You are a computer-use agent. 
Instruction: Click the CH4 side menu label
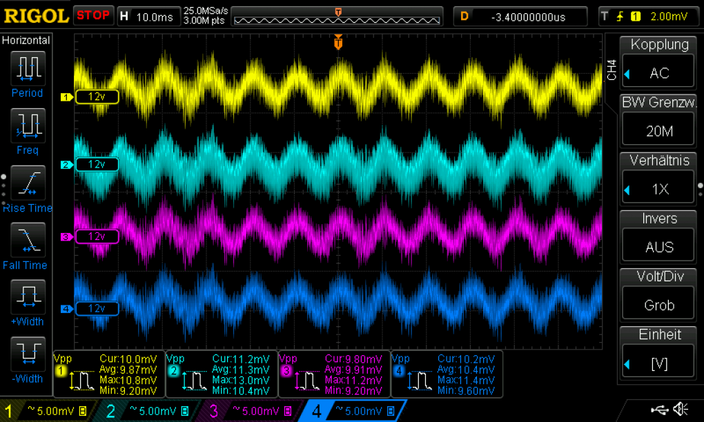pyautogui.click(x=612, y=70)
